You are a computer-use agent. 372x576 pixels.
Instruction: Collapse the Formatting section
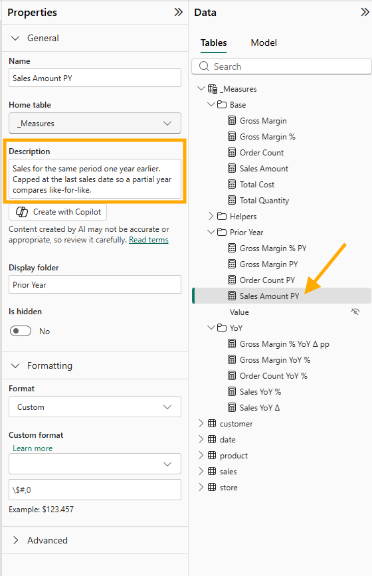(15, 366)
